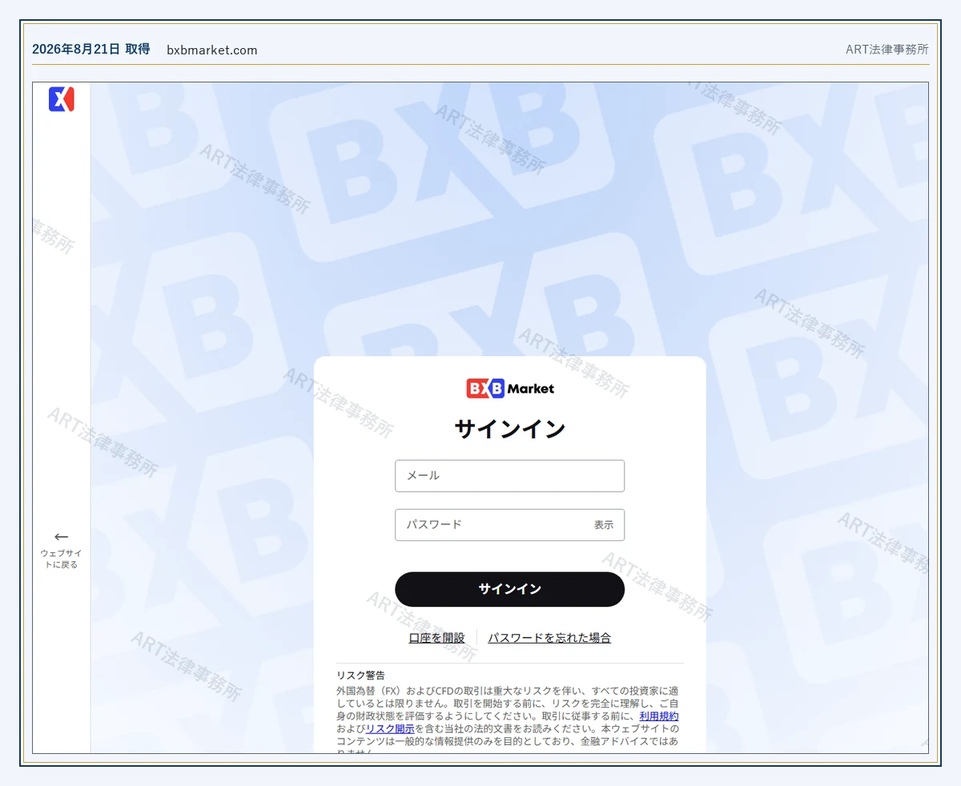Open the 口座を開設 account opening link
The width and height of the screenshot is (961, 786).
[436, 638]
